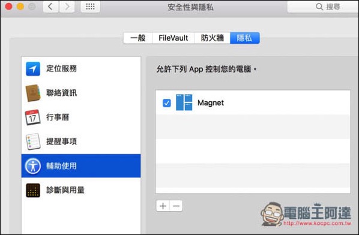Go back with the left arrow button
359x235 pixels.
50,7
